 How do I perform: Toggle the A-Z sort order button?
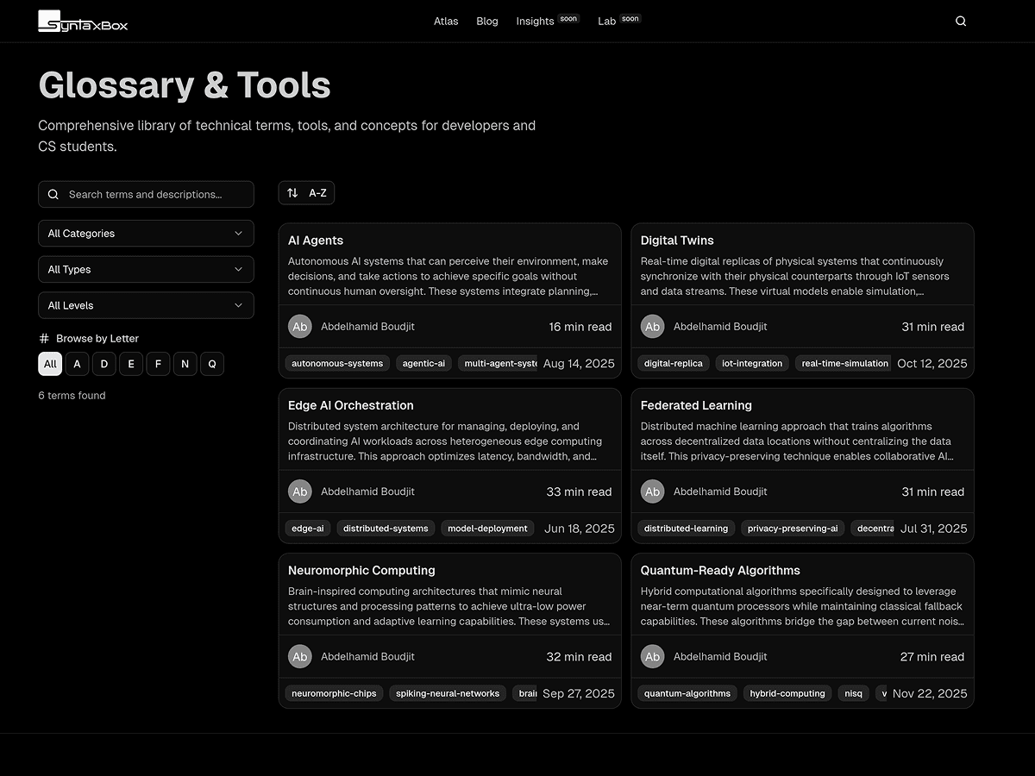[306, 193]
